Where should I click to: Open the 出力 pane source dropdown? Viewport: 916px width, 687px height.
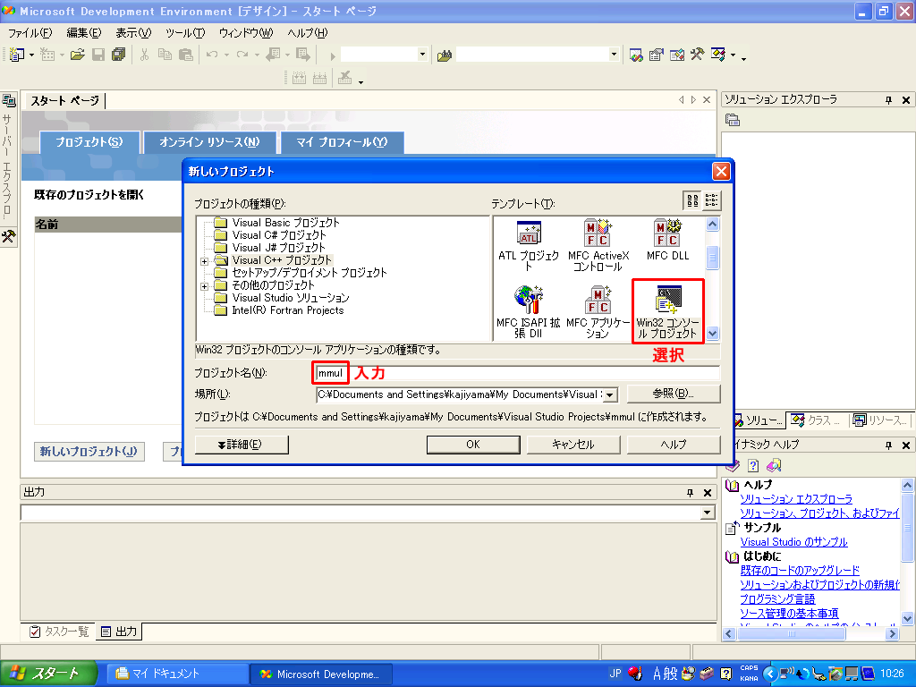coord(708,513)
